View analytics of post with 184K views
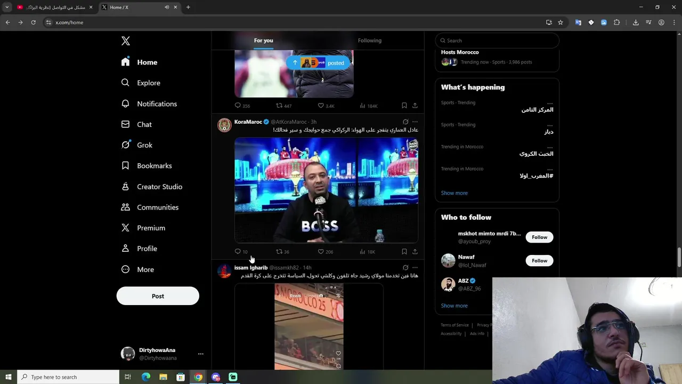 point(368,106)
